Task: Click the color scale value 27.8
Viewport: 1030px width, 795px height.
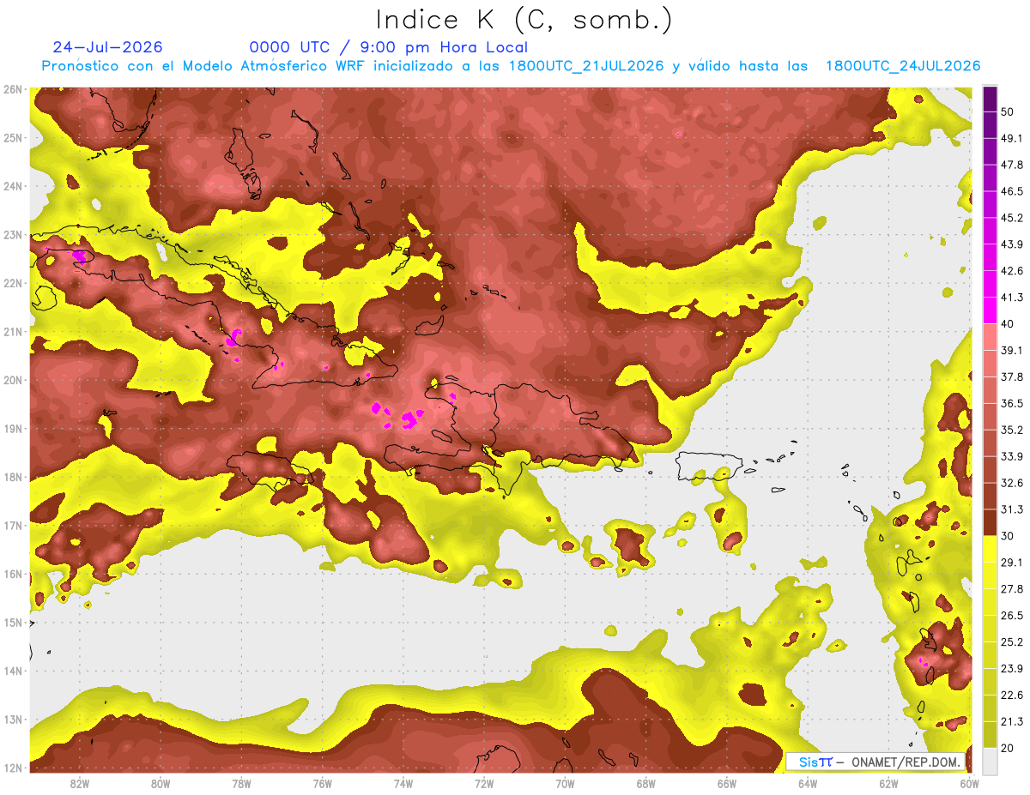Action: click(1012, 588)
